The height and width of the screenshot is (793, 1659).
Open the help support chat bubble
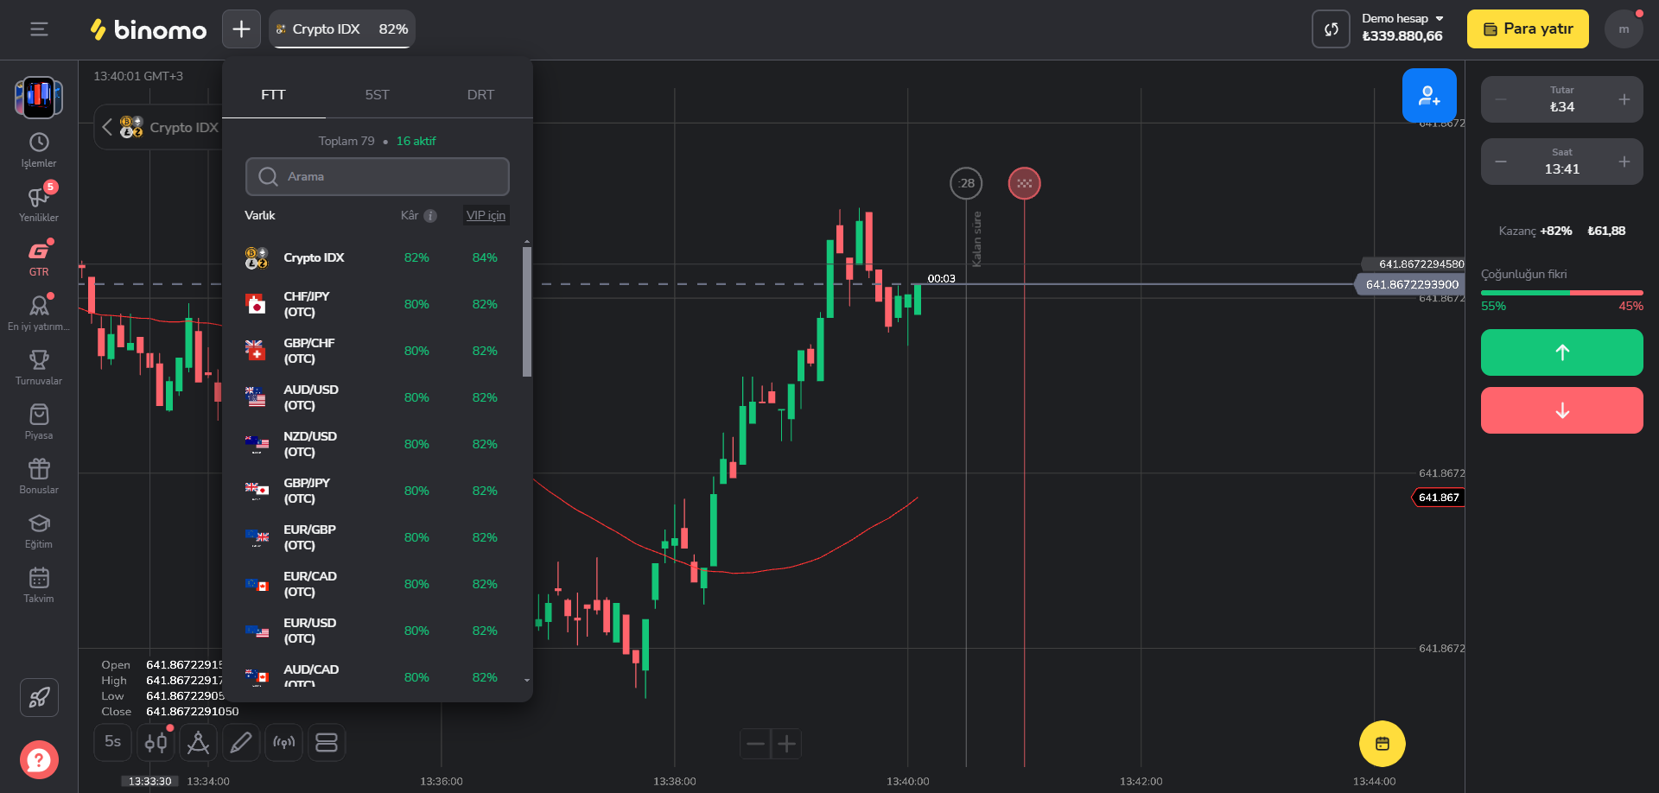pos(39,760)
